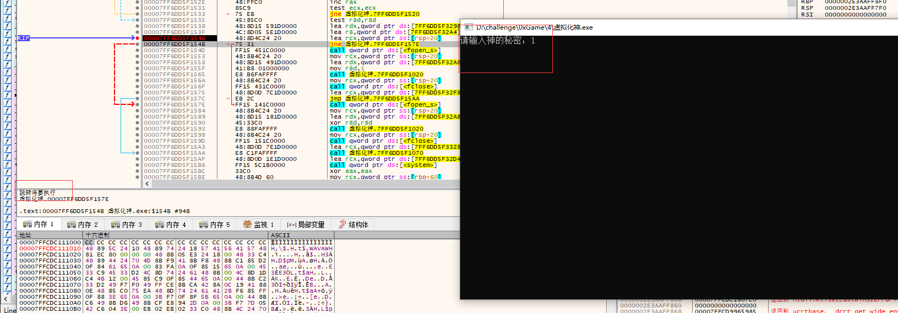Click the console window icon of 虚拟化神.exe
898x313 pixels.
coord(469,27)
